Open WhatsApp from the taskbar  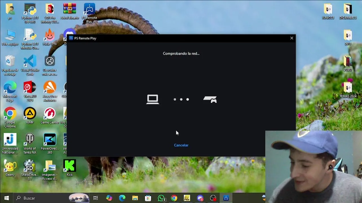(161, 198)
